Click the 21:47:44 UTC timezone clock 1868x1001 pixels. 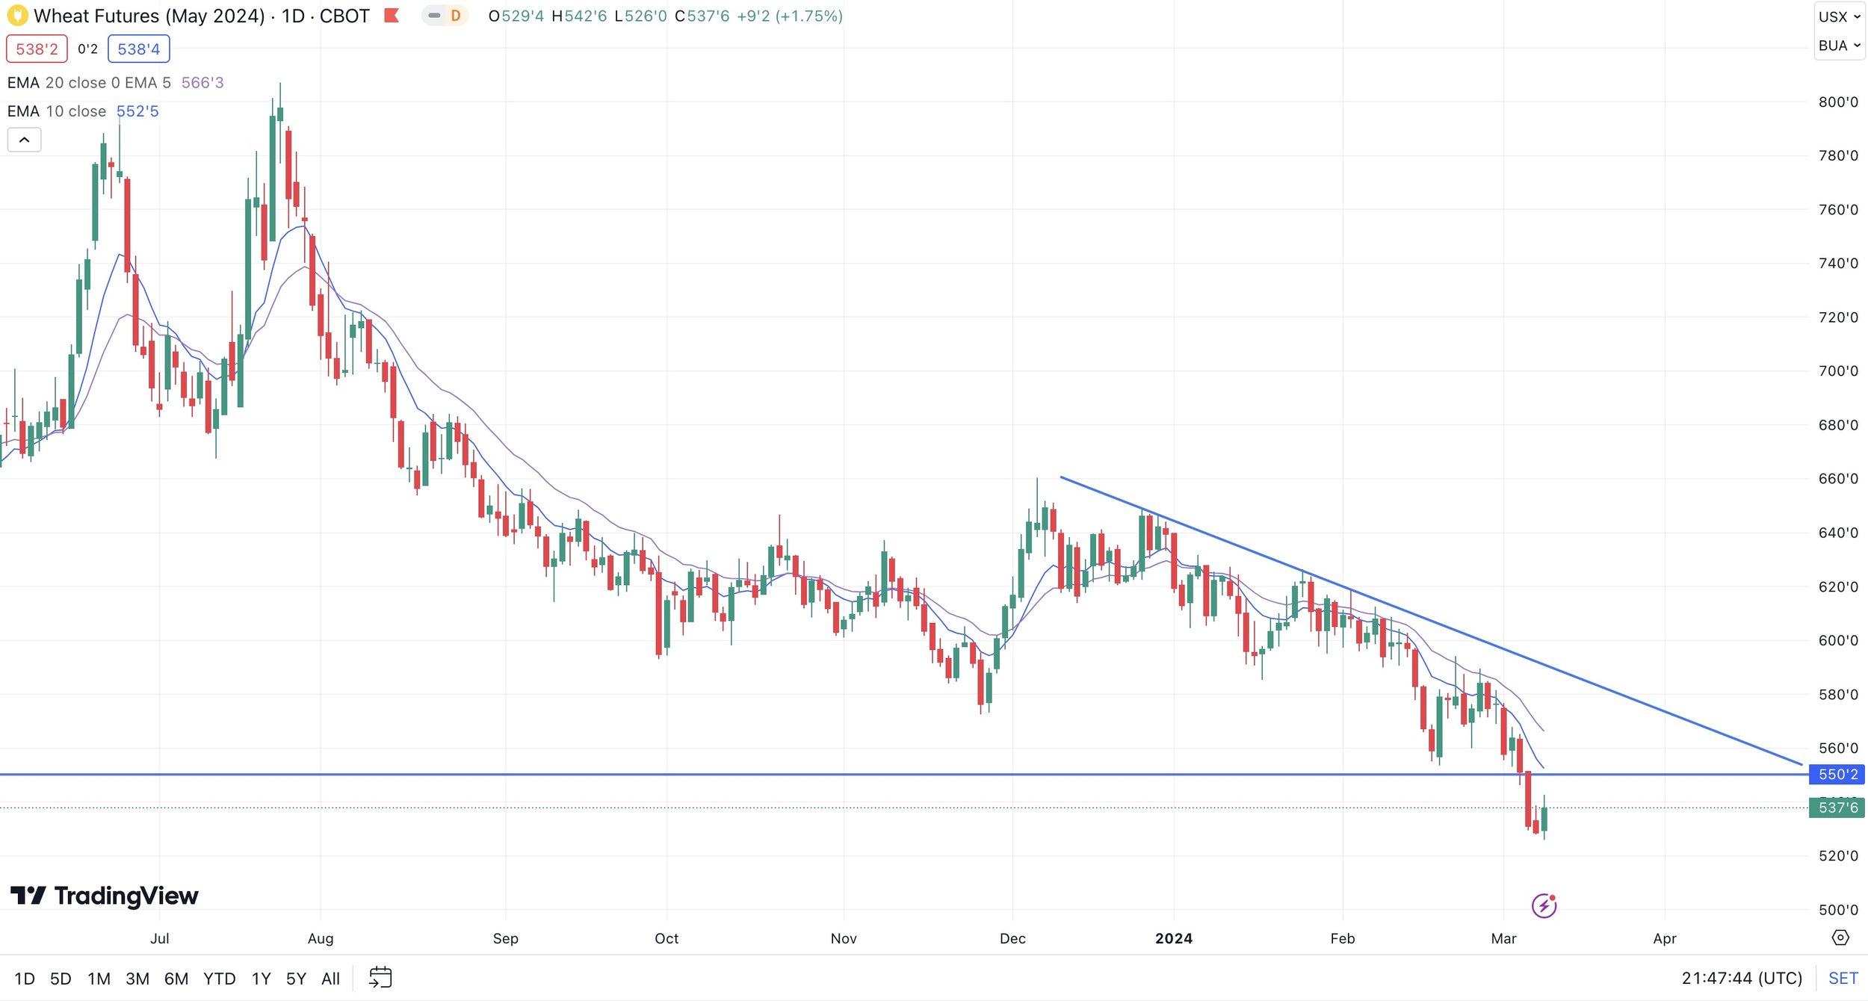(x=1741, y=978)
